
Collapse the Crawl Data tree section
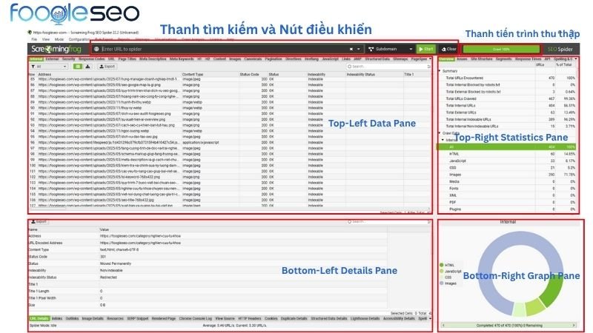click(440, 133)
